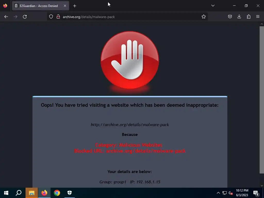Screen dimensions: 264x198
Task: Go back using the browser back arrow
Action: [x=6, y=17]
